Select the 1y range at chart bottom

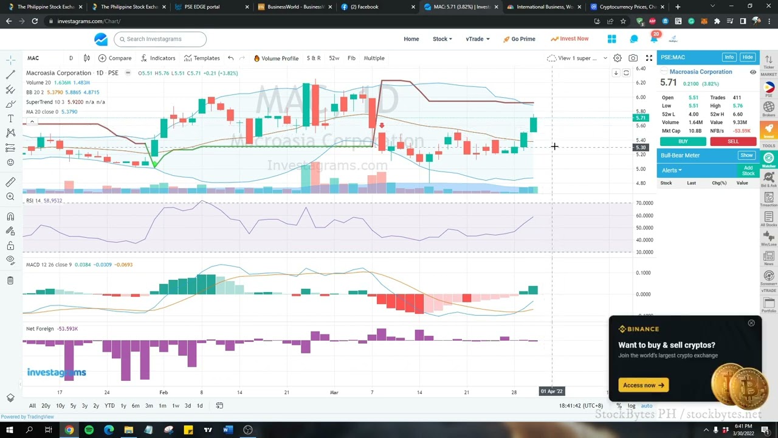point(123,406)
